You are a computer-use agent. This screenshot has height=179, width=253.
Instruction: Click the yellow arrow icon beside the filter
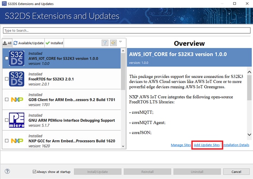click(114, 43)
